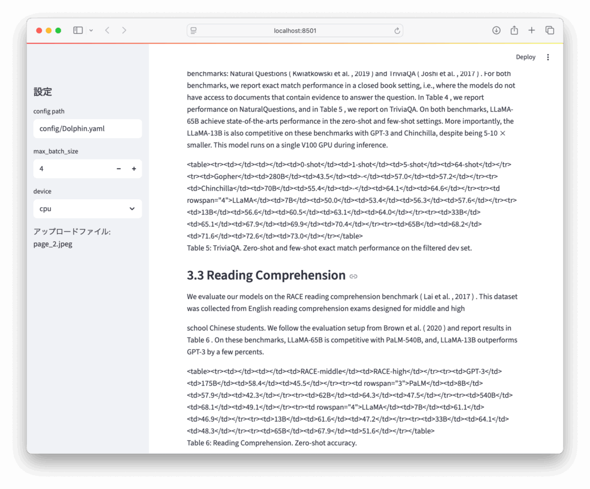Click the localhost:8501 address bar
Image resolution: width=590 pixels, height=489 pixels.
(295, 31)
